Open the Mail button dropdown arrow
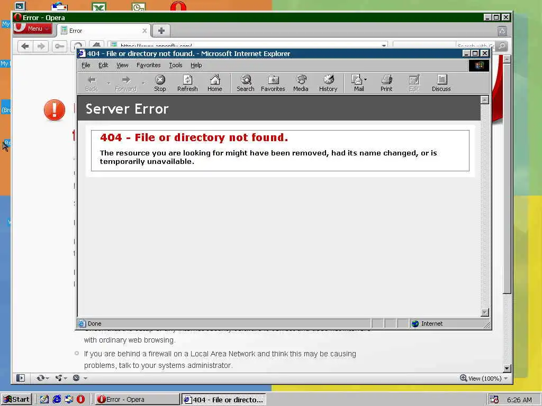 [365, 79]
